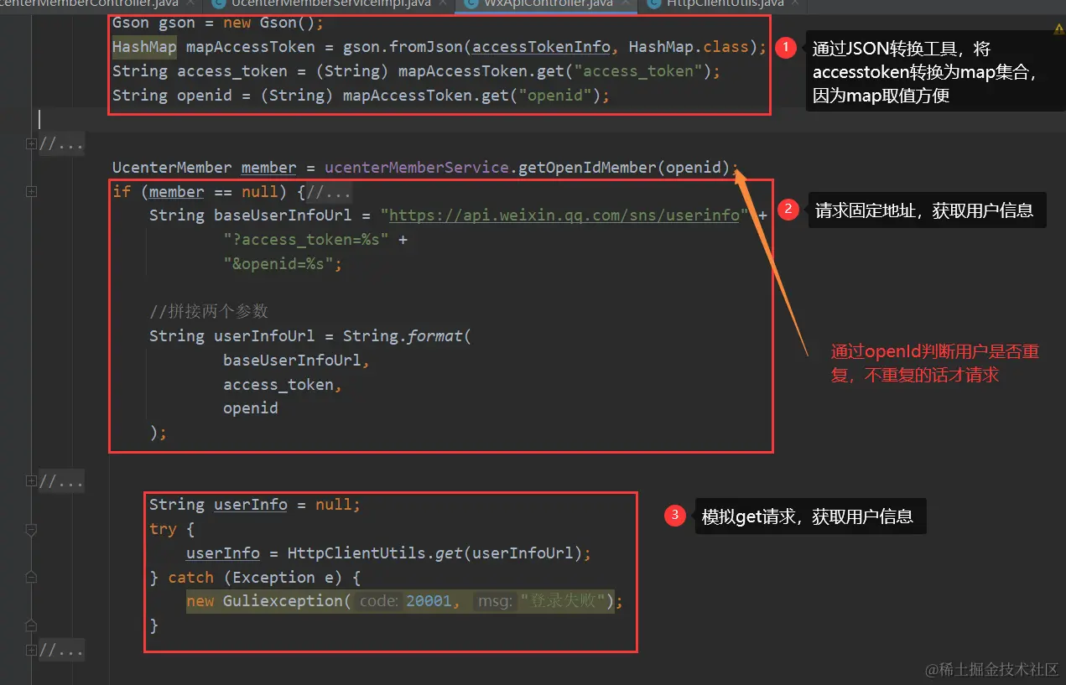Click the HashMap.class argument
Viewport: 1066px width, 685px height.
click(689, 47)
